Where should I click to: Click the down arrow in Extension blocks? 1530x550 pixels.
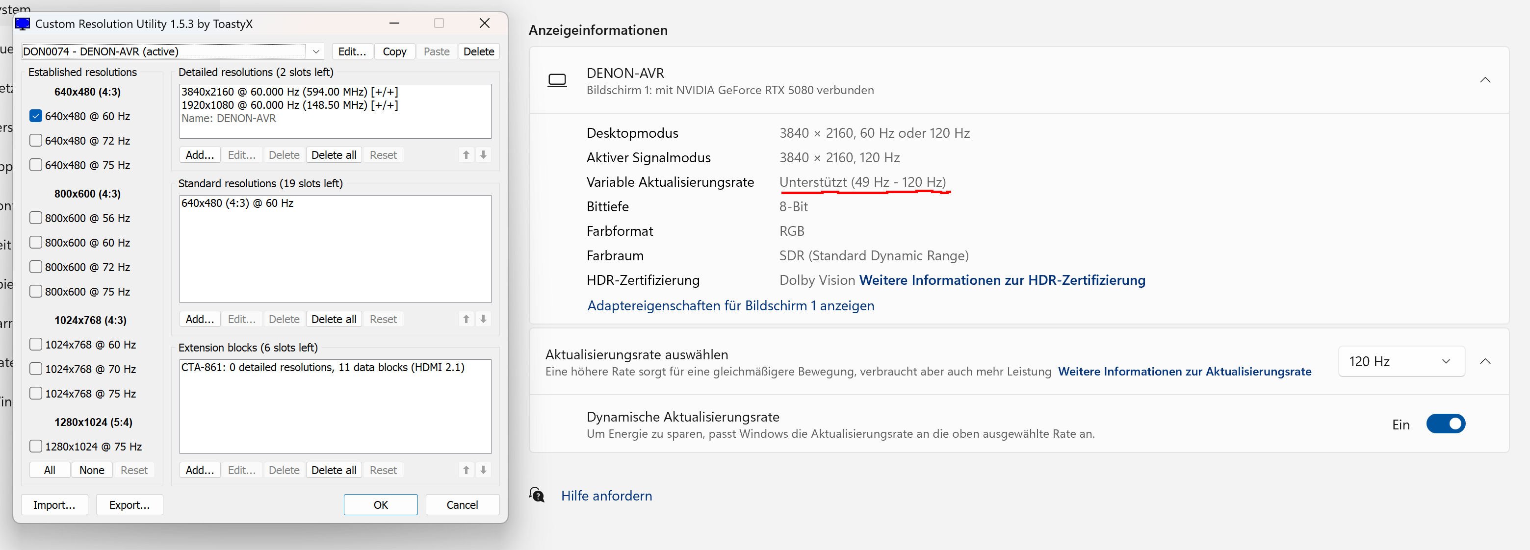click(484, 470)
